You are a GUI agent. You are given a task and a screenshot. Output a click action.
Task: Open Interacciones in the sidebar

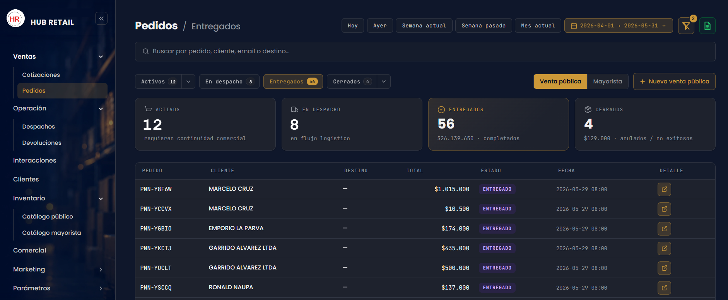click(35, 161)
